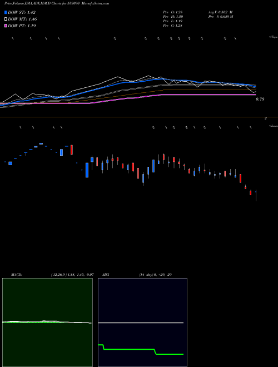Click the '<Tops' label at right edge

point(274,37)
